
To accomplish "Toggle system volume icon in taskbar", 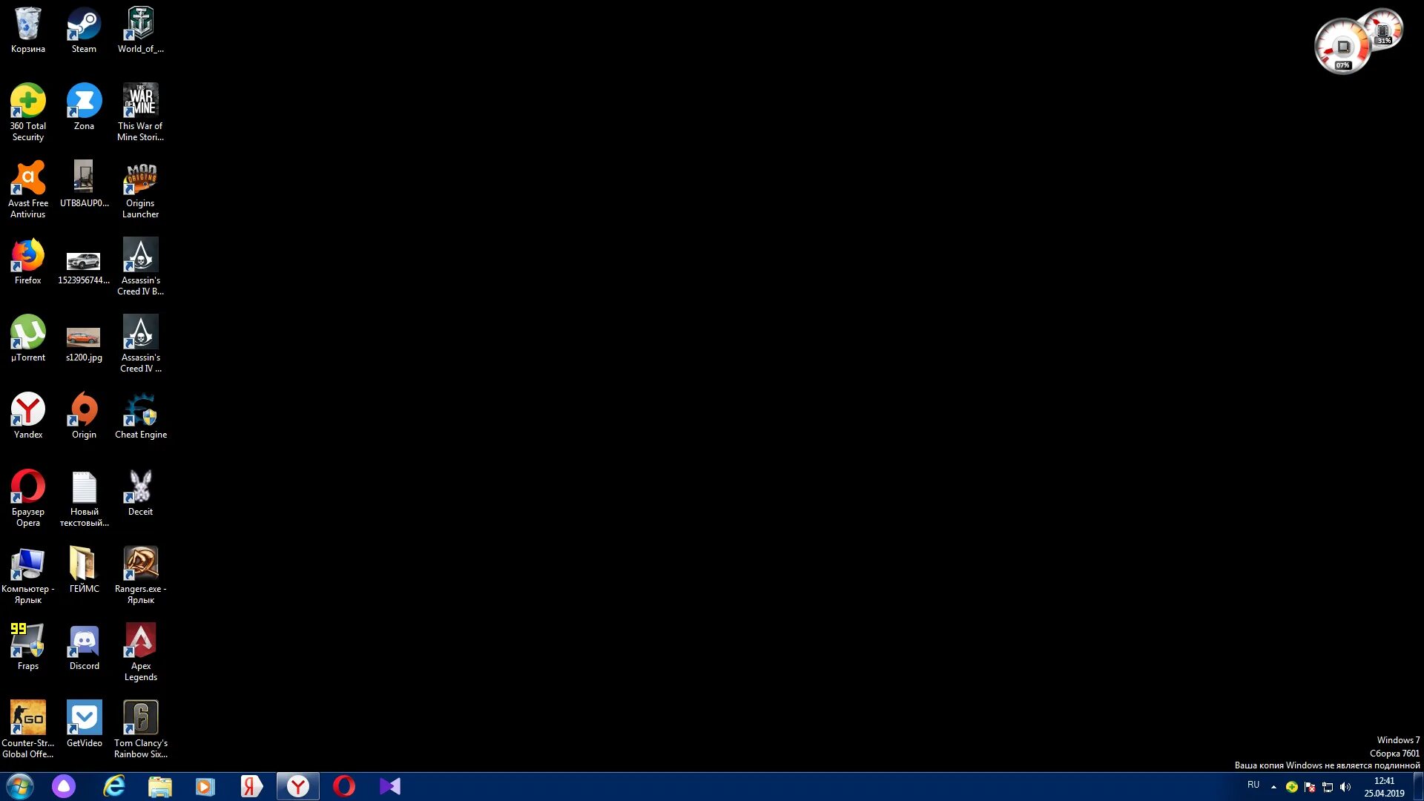I will pyautogui.click(x=1348, y=786).
